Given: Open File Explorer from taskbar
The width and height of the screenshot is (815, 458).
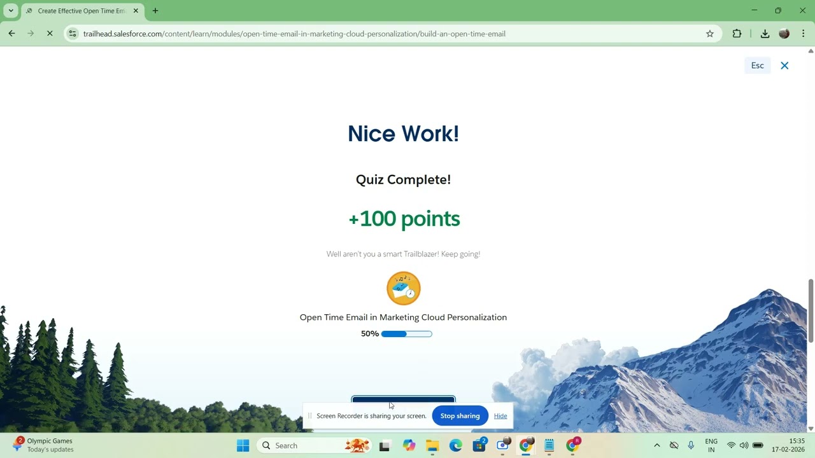Looking at the screenshot, I should coord(432,446).
